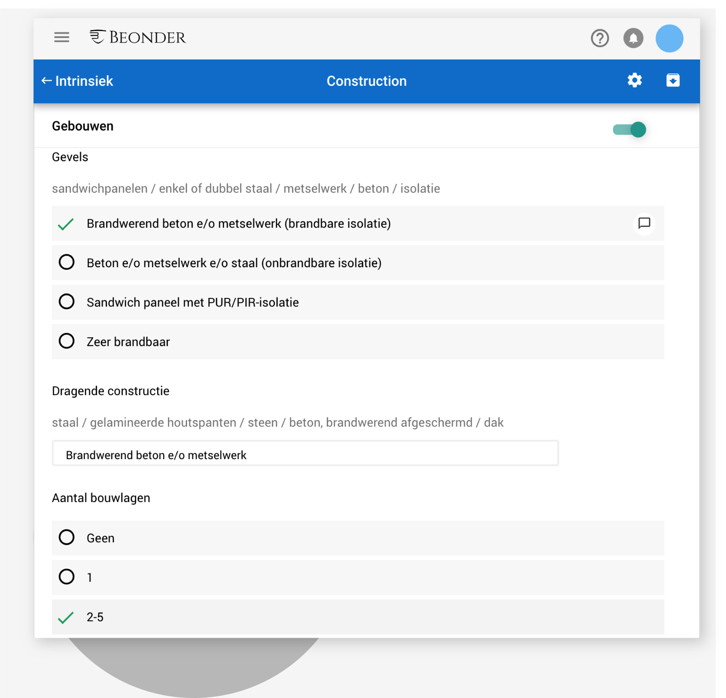Select Geen for Aantal bouwlagen

tap(67, 537)
